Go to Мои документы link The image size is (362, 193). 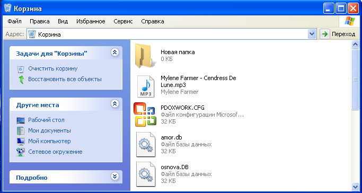49,130
